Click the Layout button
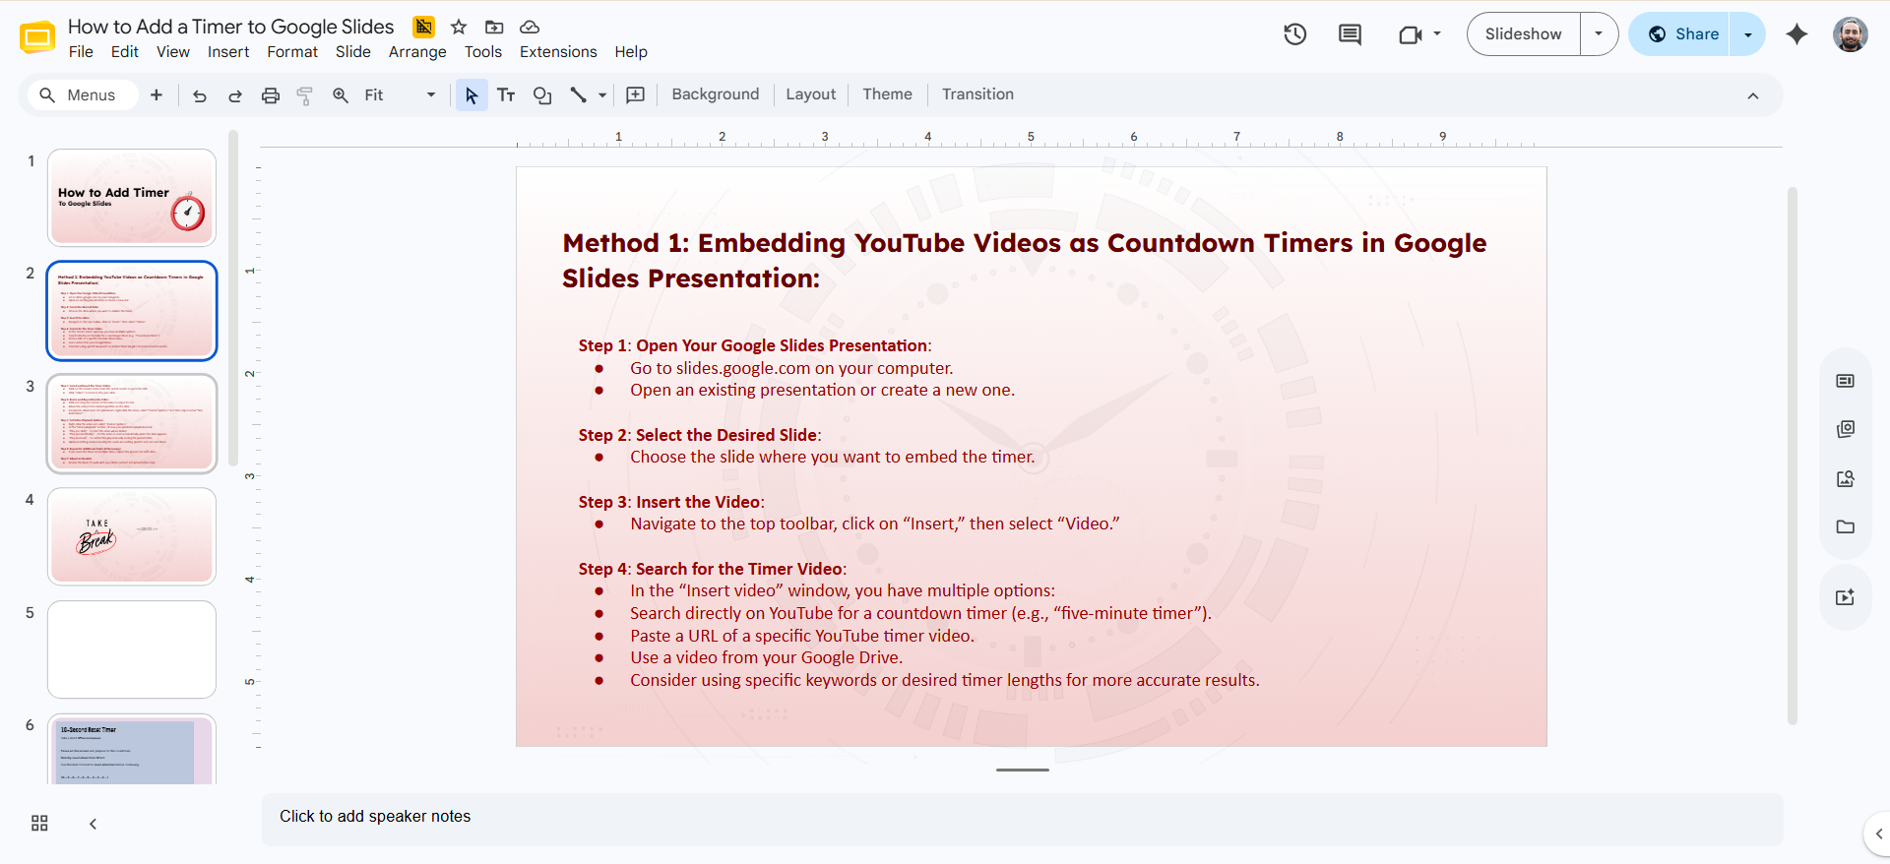Image resolution: width=1890 pixels, height=864 pixels. click(811, 94)
